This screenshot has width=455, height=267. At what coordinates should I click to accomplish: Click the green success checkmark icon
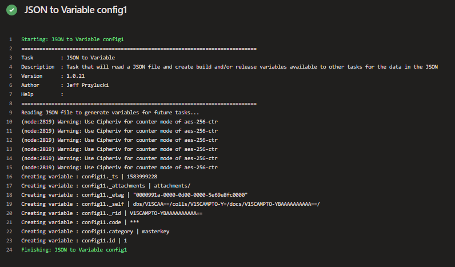[11, 10]
